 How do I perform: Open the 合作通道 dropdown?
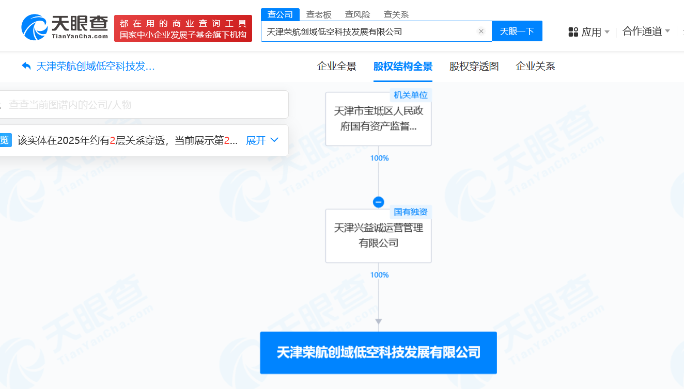(646, 31)
